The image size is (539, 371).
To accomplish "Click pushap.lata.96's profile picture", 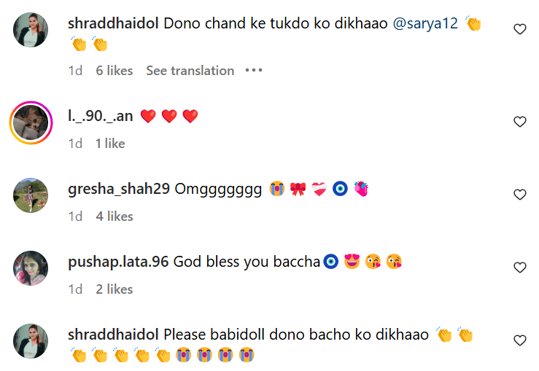I will click(31, 267).
